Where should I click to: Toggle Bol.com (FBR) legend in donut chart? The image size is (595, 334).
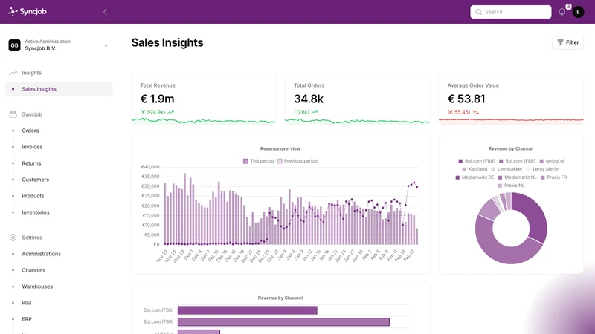pos(517,161)
